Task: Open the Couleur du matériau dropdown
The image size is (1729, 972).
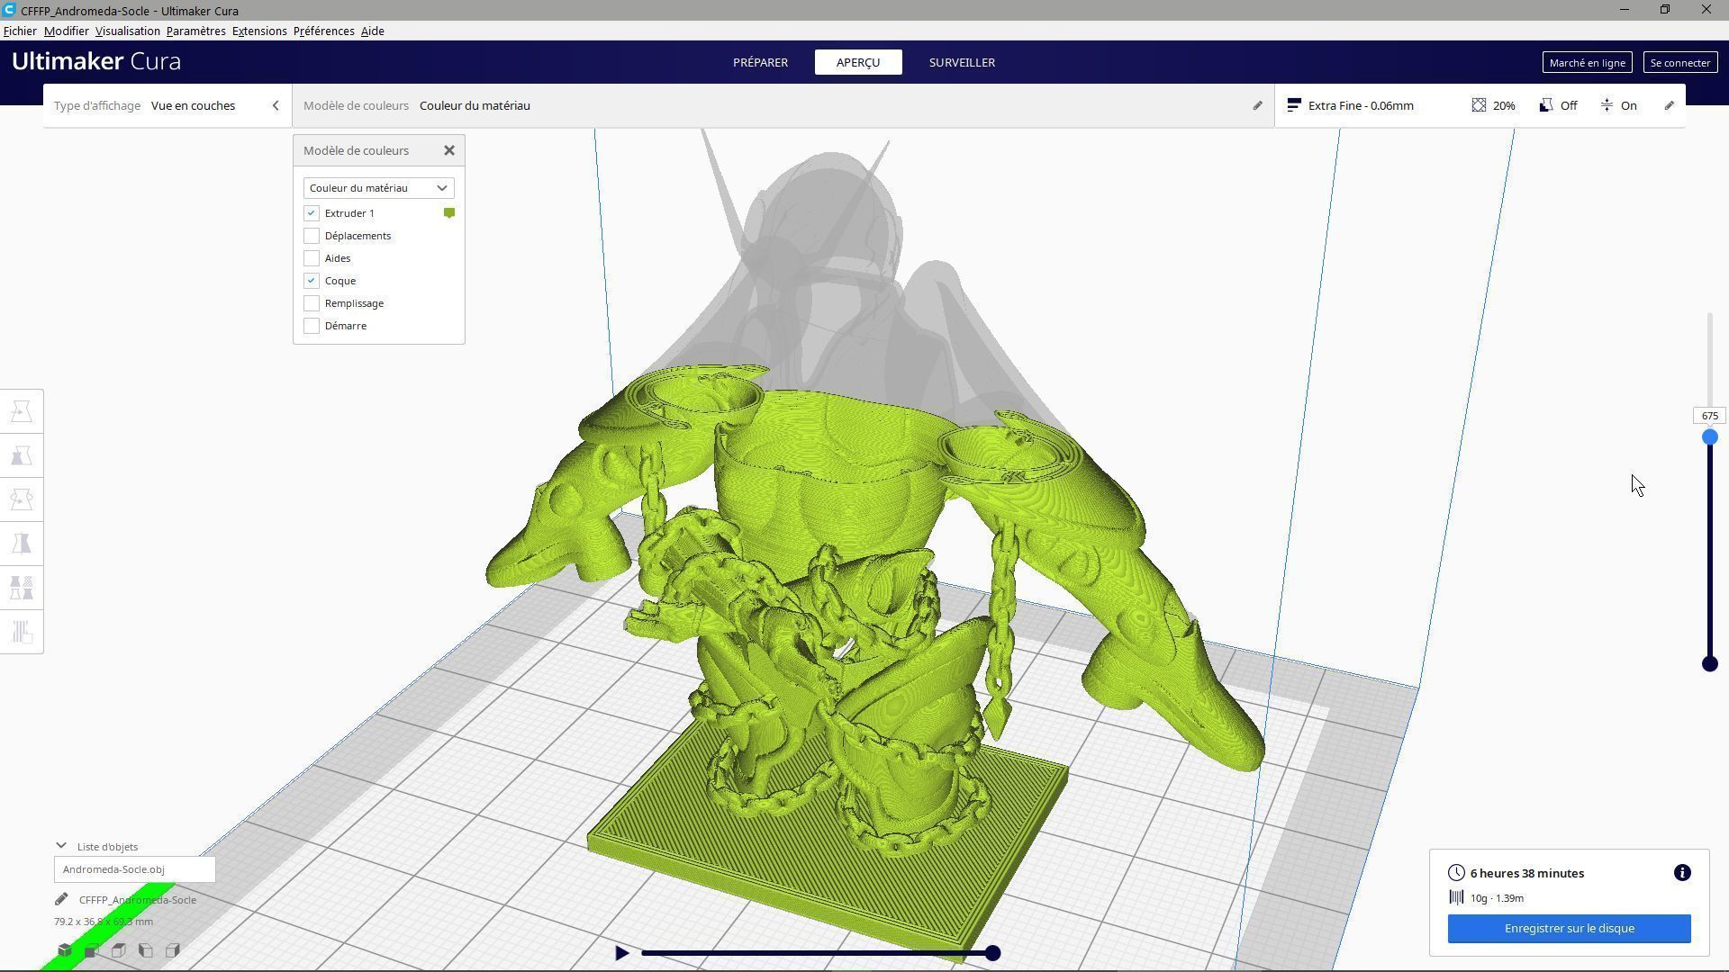Action: [378, 188]
